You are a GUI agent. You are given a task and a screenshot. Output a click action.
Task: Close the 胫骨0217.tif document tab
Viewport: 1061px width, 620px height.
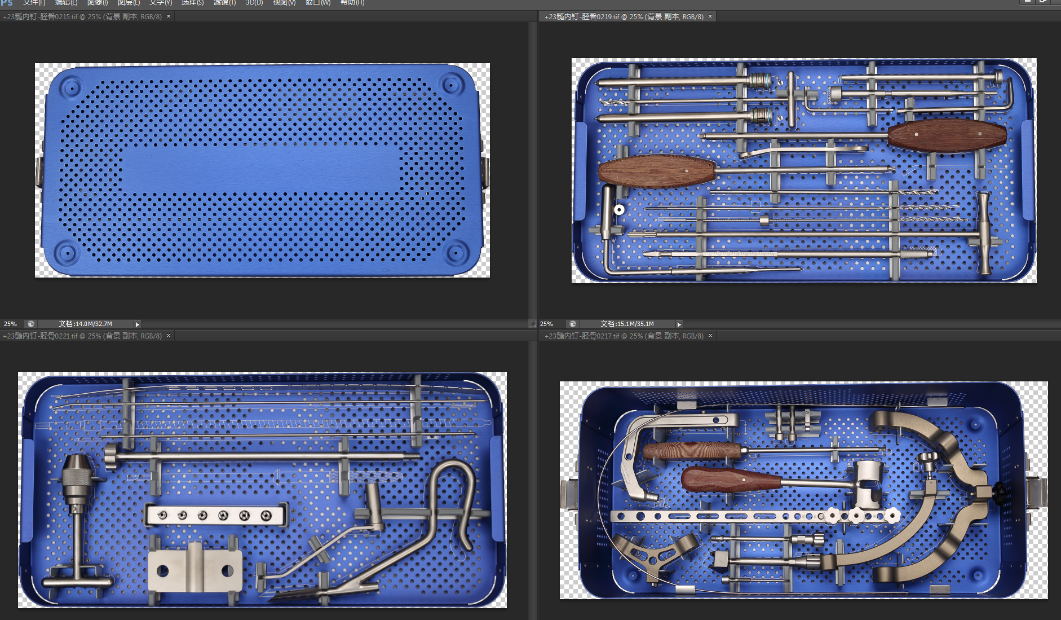click(x=710, y=335)
